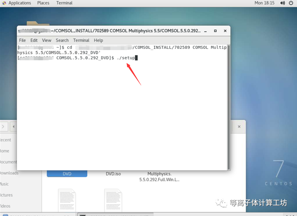Open the terminal's File menu
This screenshot has width=297, height=216.
(x=22, y=40)
